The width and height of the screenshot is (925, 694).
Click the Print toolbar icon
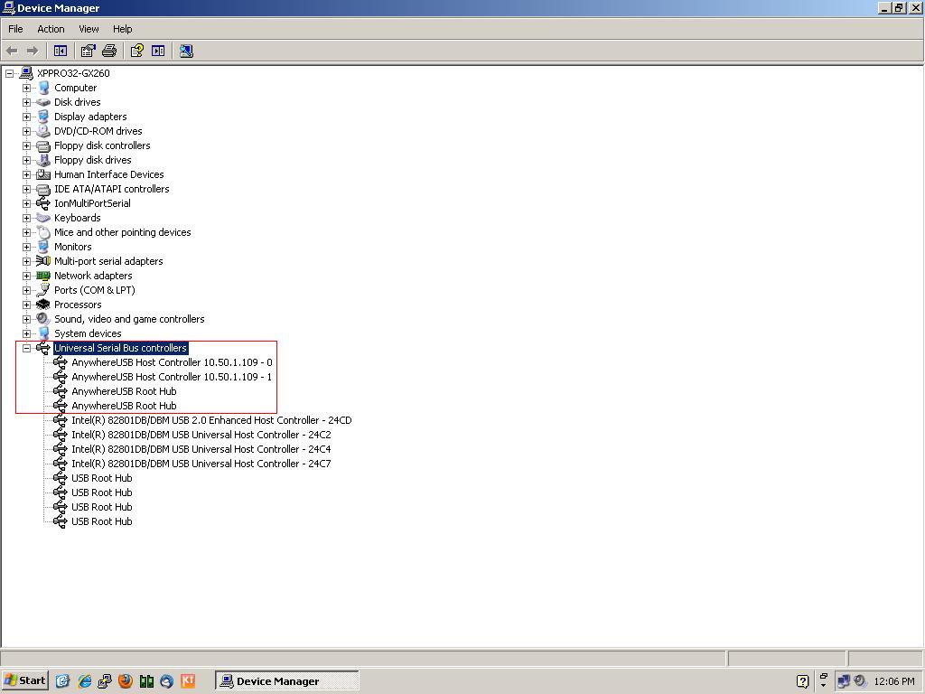(109, 52)
